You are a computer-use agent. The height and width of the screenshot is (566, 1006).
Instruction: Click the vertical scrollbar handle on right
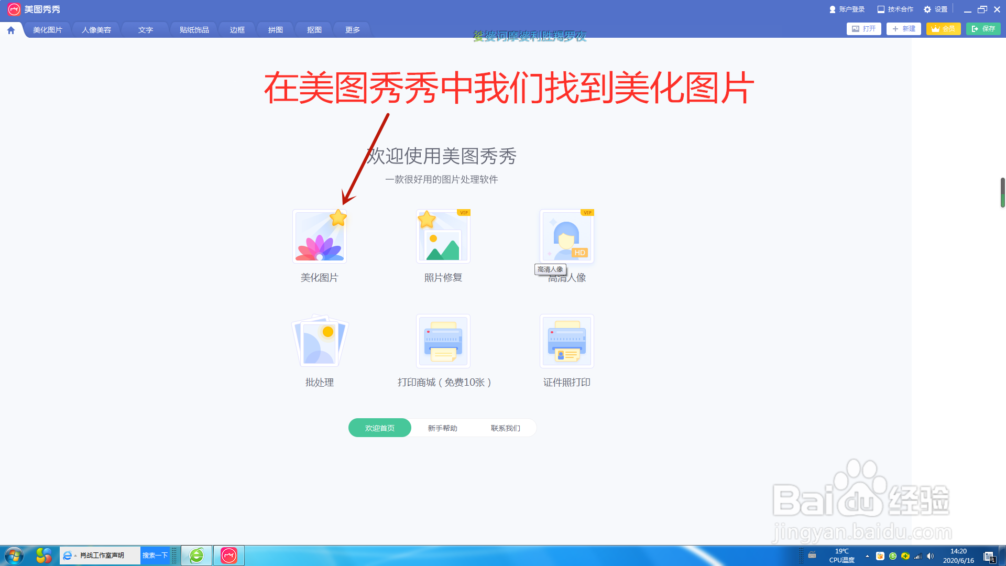pyautogui.click(x=1002, y=192)
